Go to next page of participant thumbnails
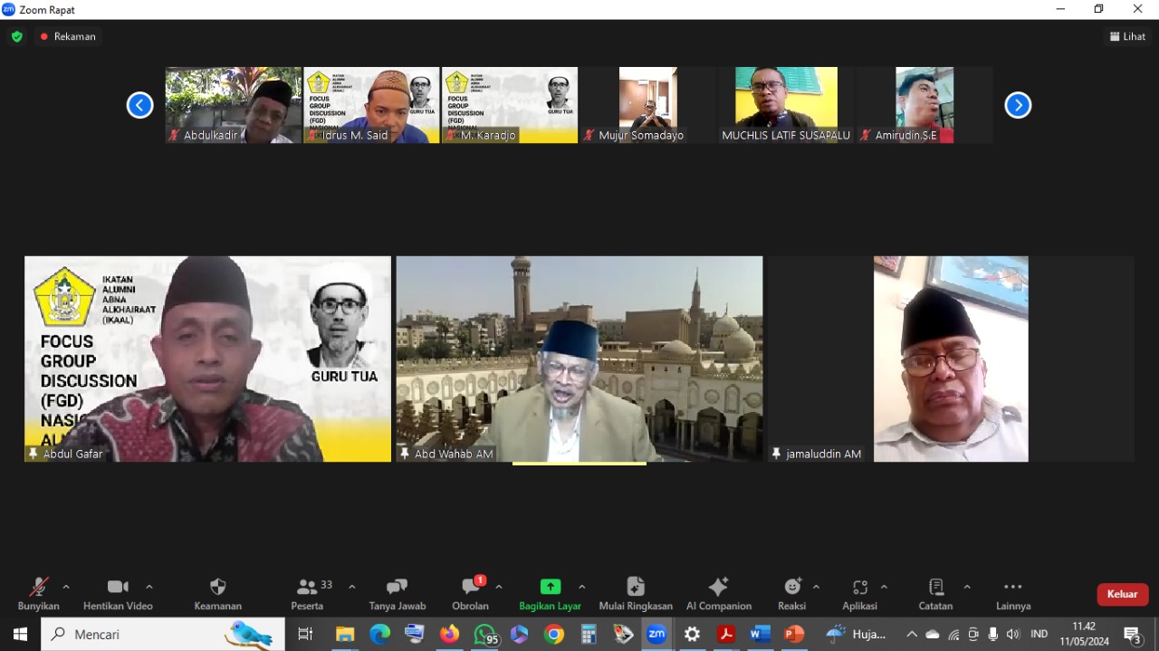The image size is (1159, 651). click(1018, 105)
